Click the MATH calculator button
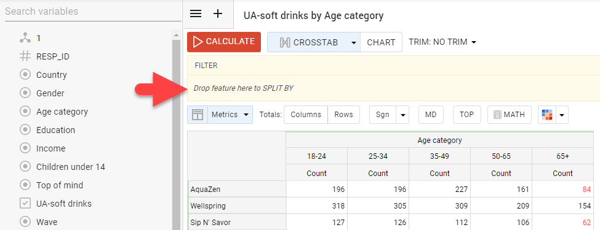This screenshot has width=600, height=230. [x=510, y=115]
